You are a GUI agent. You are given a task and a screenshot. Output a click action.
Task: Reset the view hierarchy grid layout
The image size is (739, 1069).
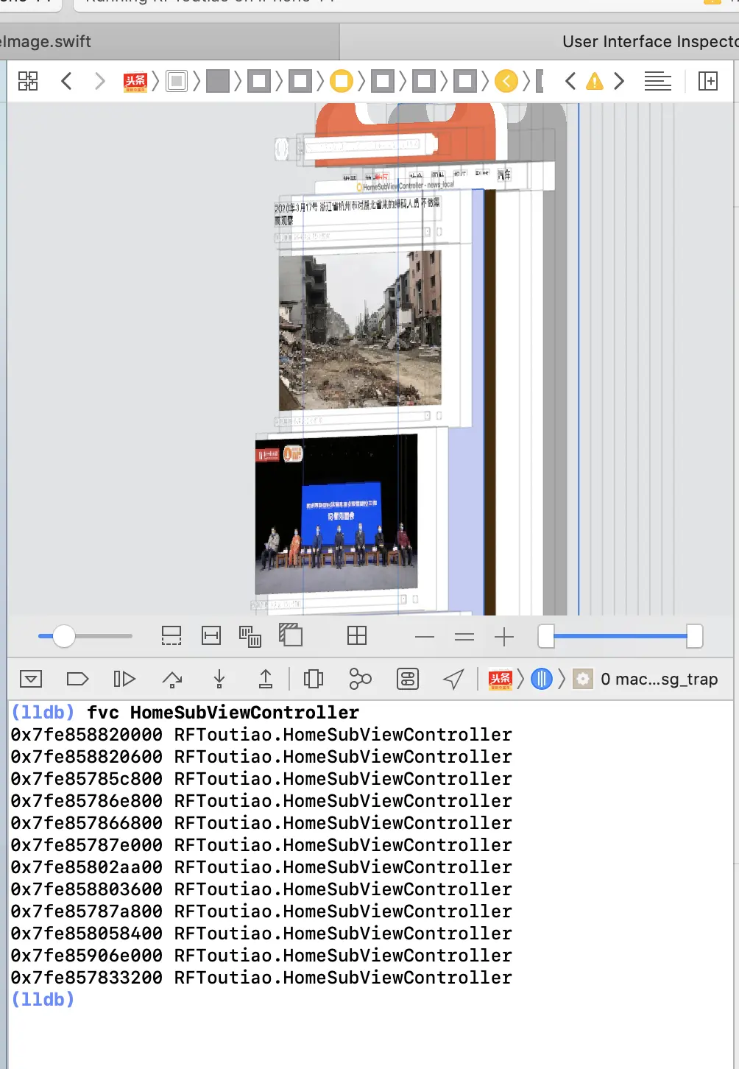click(x=357, y=636)
